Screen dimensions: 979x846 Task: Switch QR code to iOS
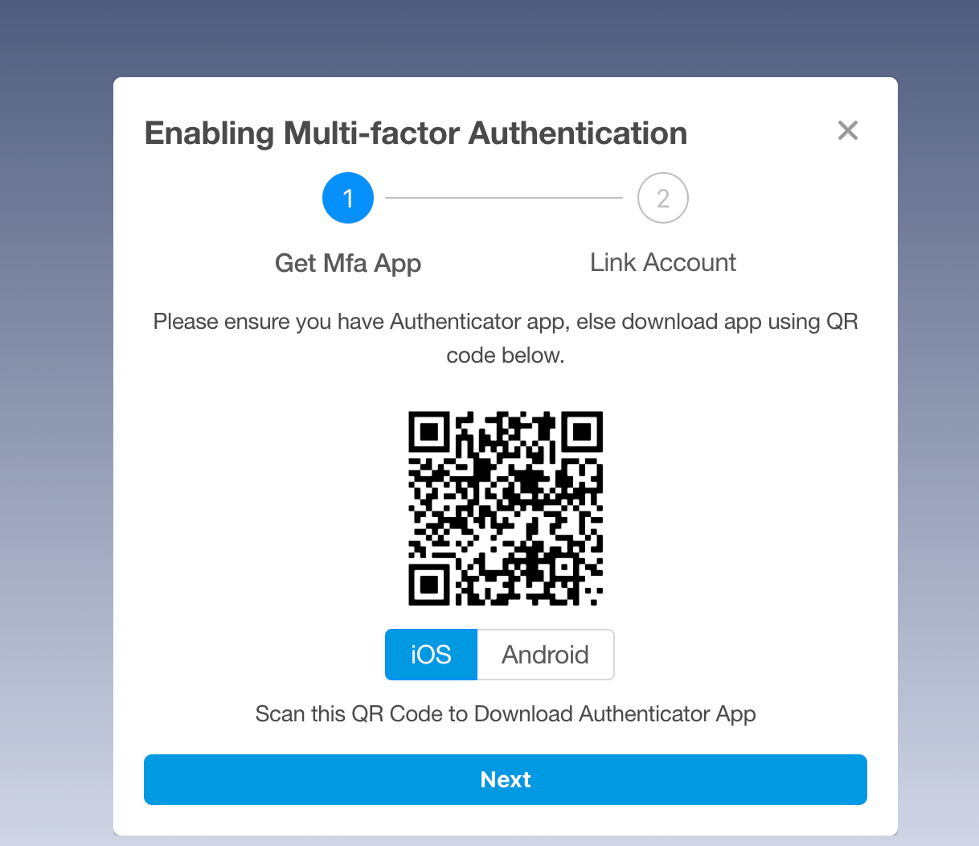coord(432,655)
